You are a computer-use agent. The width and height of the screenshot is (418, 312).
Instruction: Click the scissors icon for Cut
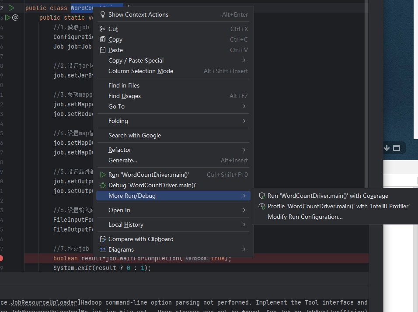point(103,29)
